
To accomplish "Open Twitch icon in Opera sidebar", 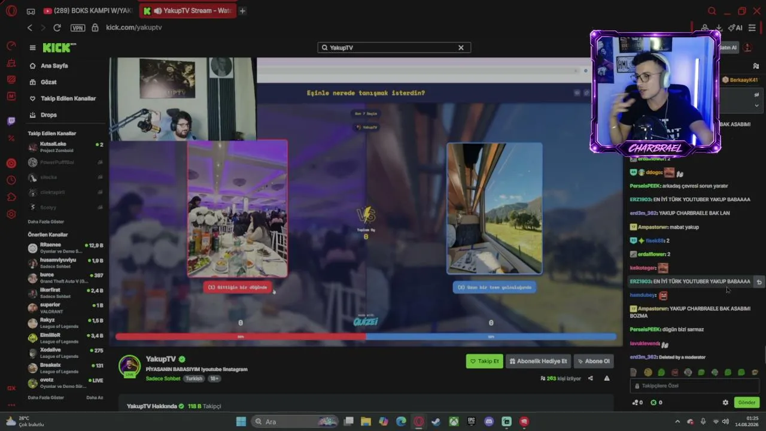I will click(11, 122).
